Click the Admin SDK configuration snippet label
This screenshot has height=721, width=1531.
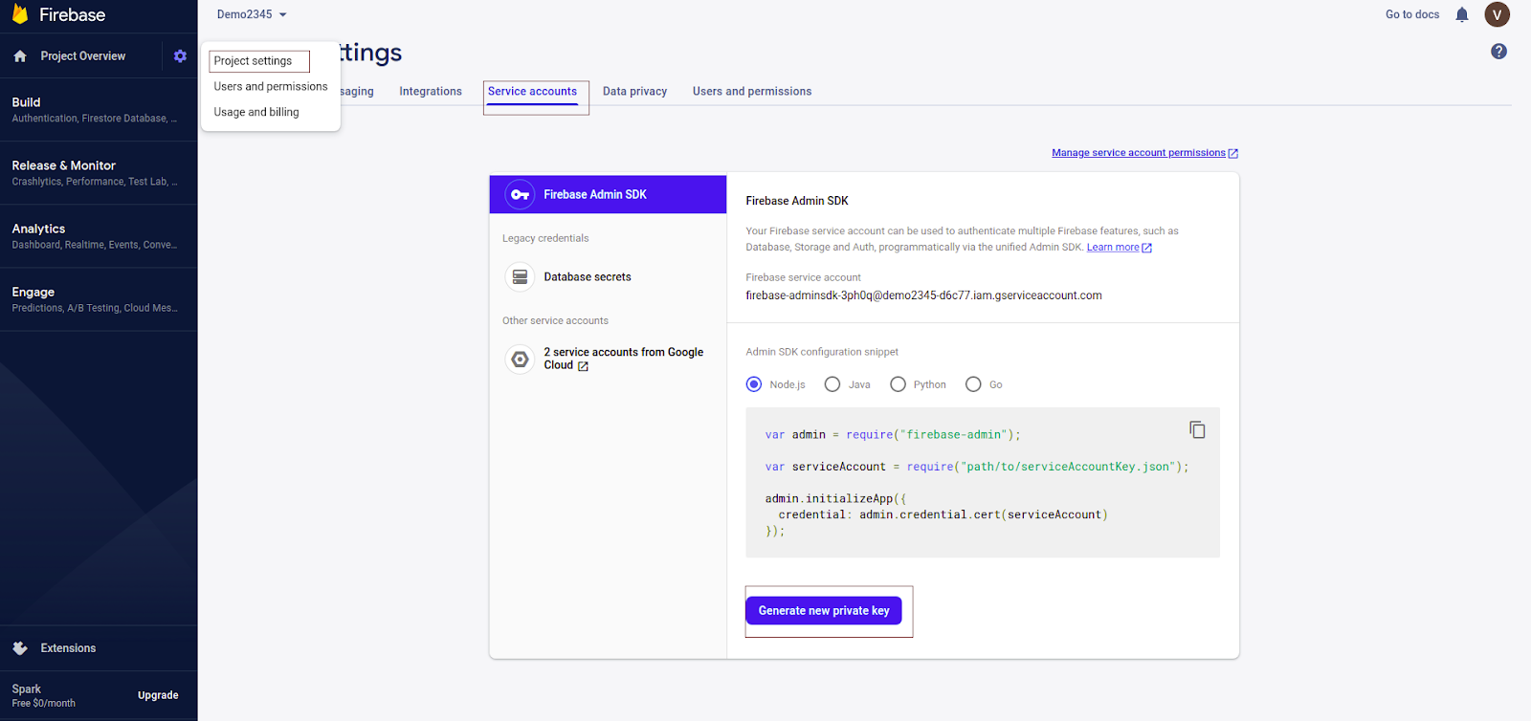pos(822,352)
